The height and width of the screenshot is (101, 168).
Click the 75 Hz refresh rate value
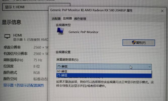click(x=38, y=60)
